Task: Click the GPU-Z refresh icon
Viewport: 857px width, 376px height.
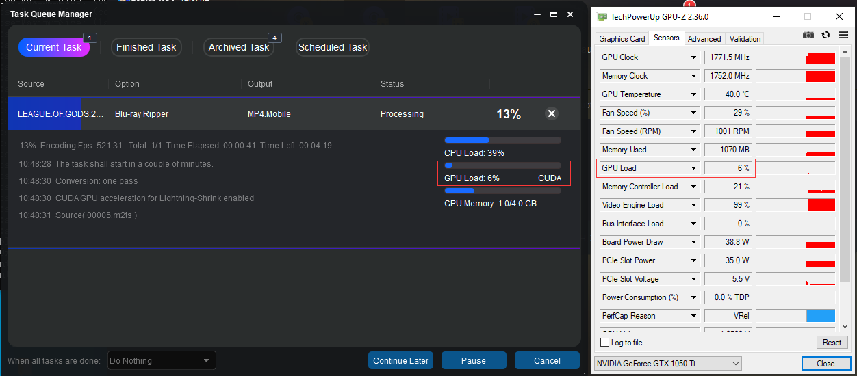Action: click(x=826, y=35)
